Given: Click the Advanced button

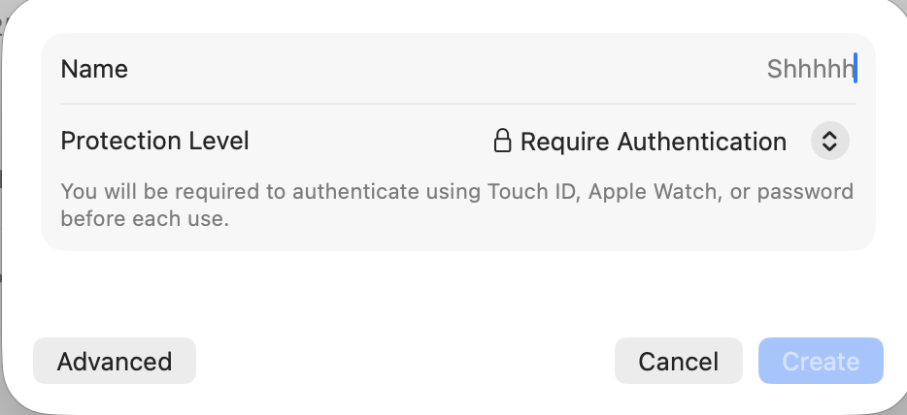Looking at the screenshot, I should 115,361.
